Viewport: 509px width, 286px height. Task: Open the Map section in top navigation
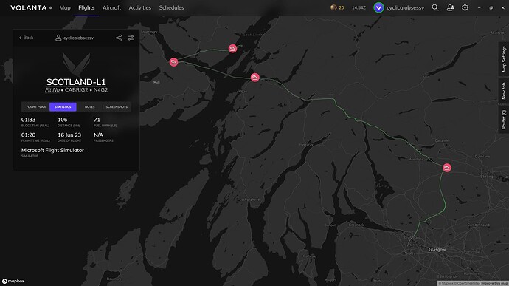[x=65, y=8]
